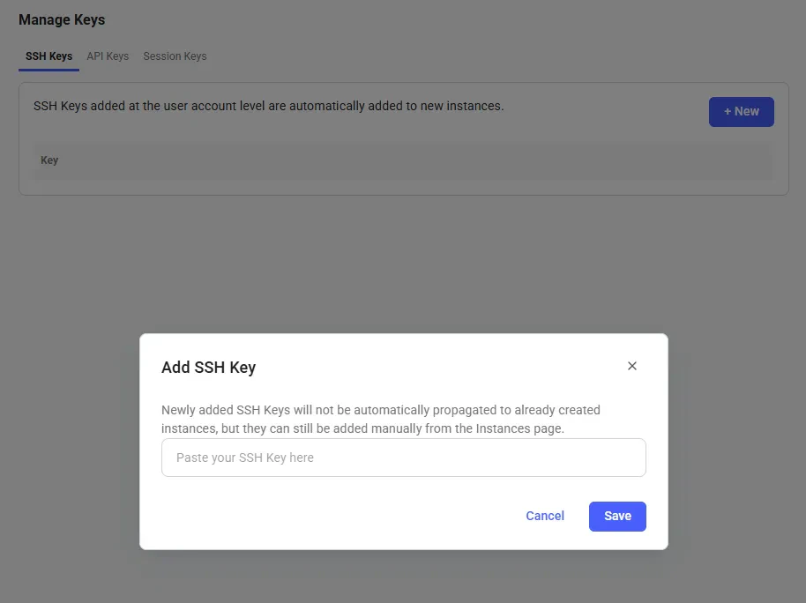806x603 pixels.
Task: Go to API Keys section
Action: click(x=108, y=56)
